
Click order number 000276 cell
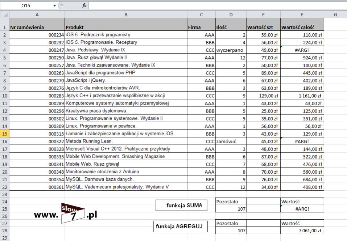(x=37, y=88)
